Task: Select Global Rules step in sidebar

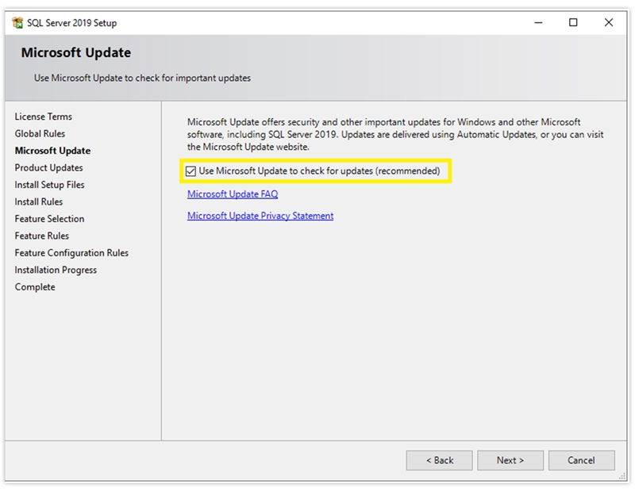Action: 40,134
